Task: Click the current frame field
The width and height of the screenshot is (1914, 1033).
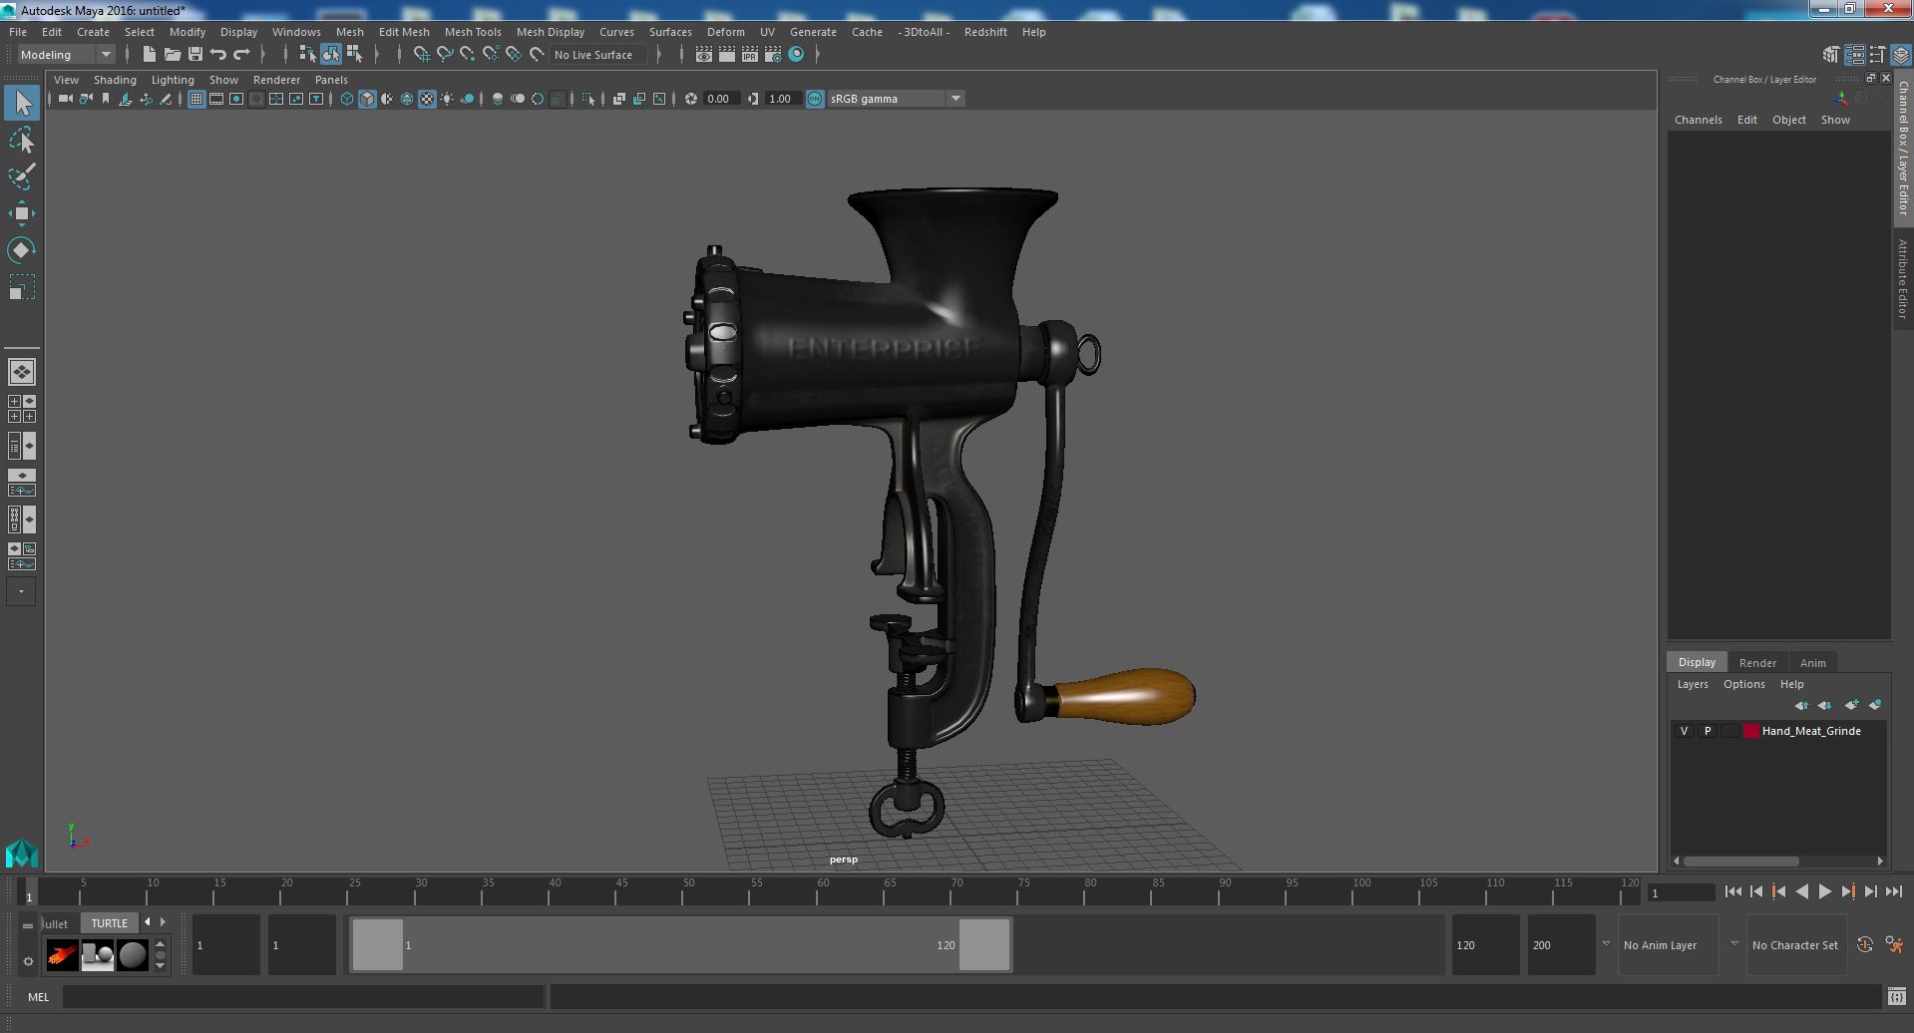Action: 1681,892
